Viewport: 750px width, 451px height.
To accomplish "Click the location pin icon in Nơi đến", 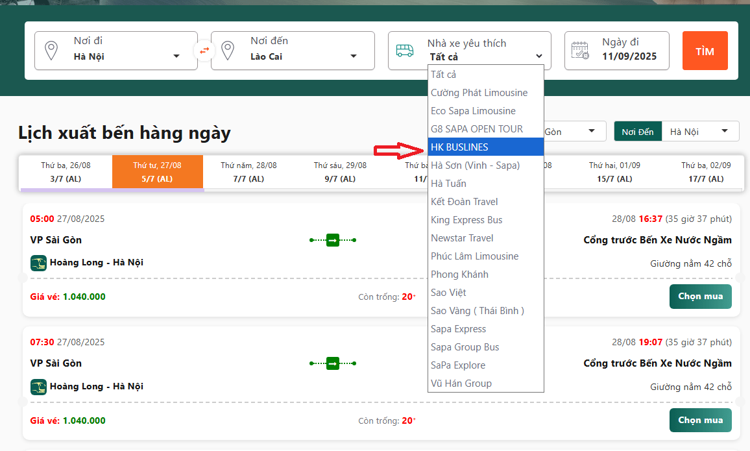I will (227, 50).
